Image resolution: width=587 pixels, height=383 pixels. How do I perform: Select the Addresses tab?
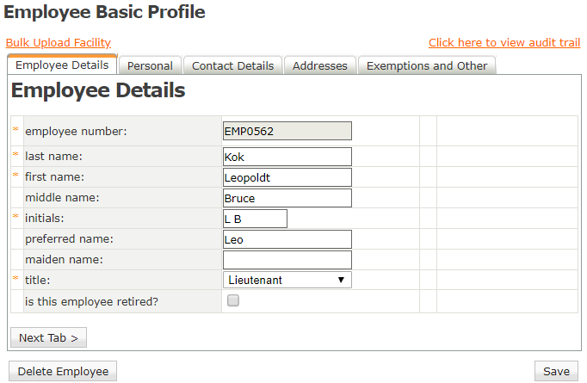320,66
